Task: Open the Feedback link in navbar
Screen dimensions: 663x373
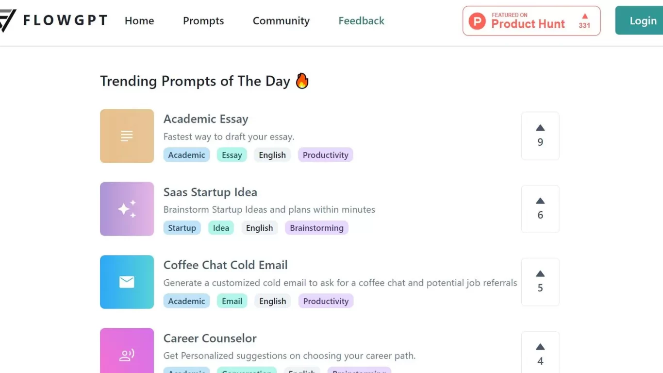Action: [362, 21]
